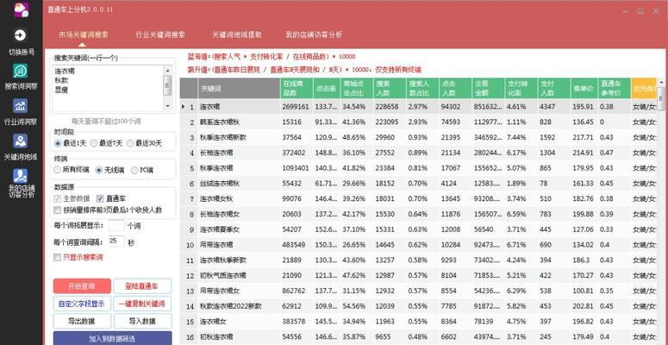Sort by 商城点击占比 column header

[356, 89]
